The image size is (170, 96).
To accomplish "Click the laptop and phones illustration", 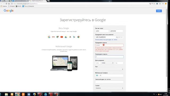I will tap(64, 63).
